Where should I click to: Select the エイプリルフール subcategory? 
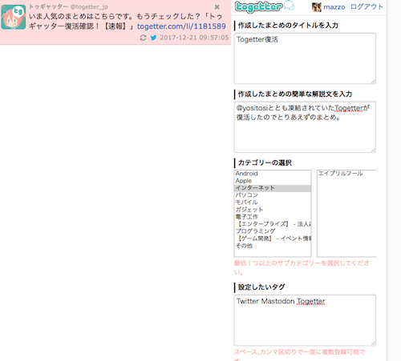(346, 174)
